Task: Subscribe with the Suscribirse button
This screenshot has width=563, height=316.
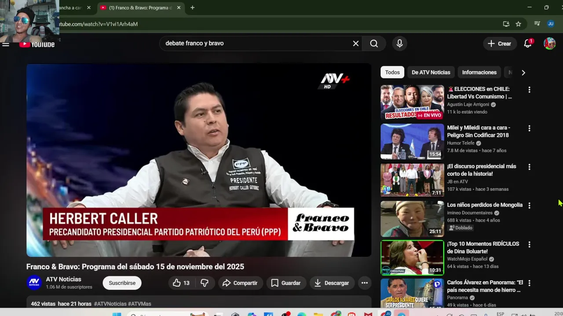Action: (122, 283)
